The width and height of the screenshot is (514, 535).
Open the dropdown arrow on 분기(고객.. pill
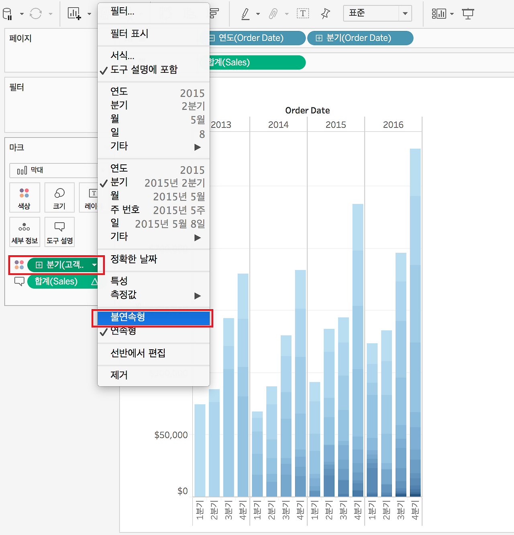click(94, 265)
